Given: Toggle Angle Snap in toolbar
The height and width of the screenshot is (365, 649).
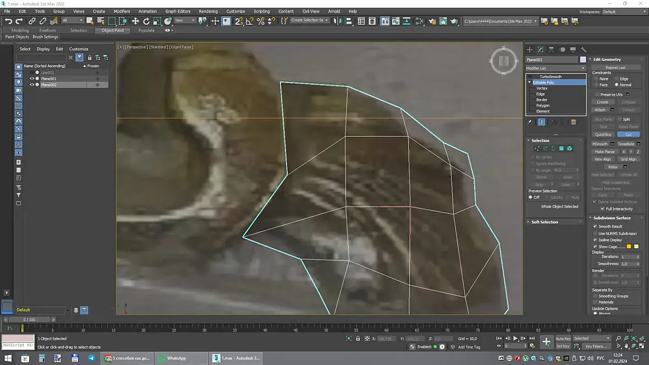Looking at the screenshot, I should (x=250, y=21).
